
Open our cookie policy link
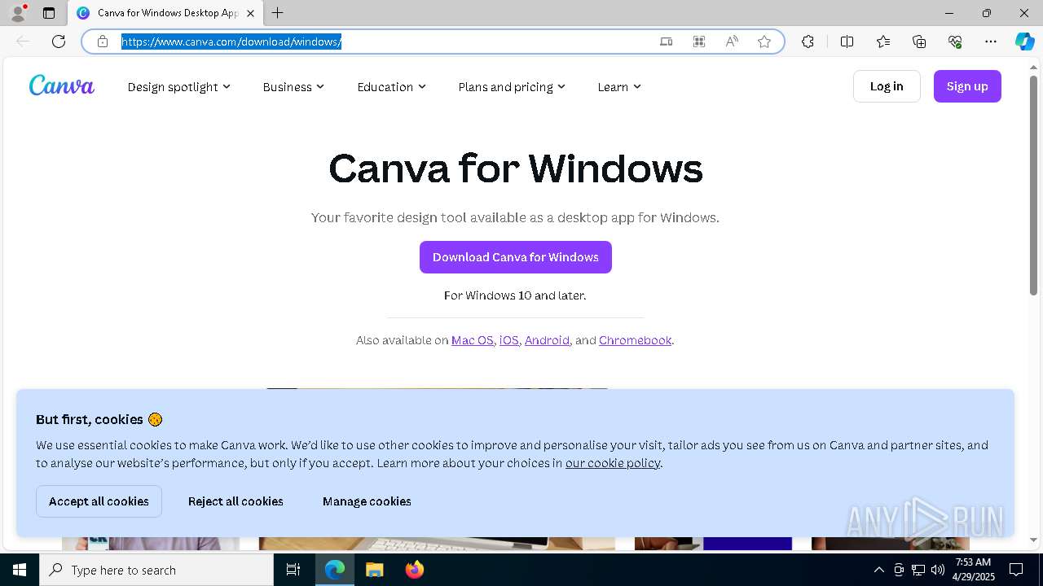[x=613, y=463]
